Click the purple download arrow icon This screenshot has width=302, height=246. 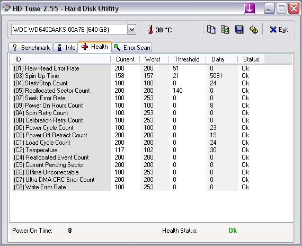250,8
